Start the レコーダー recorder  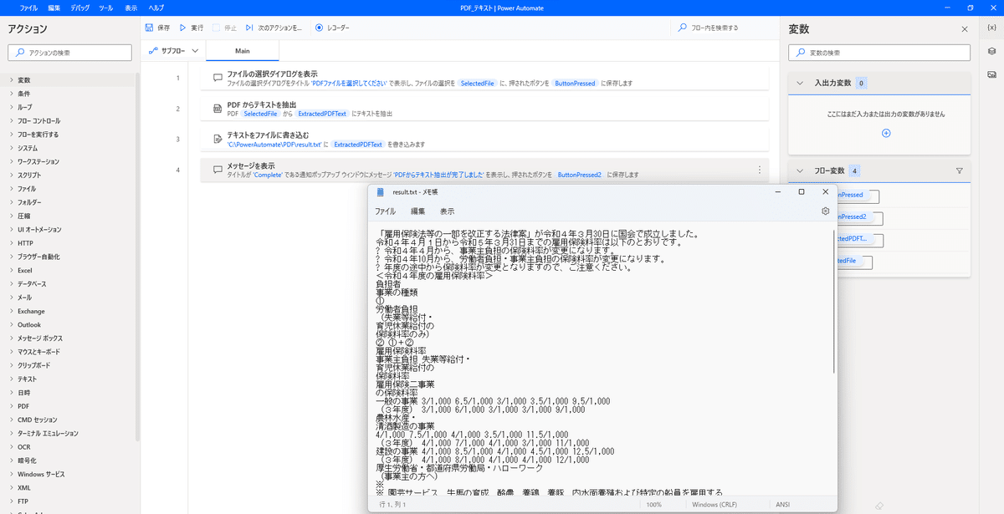(332, 28)
